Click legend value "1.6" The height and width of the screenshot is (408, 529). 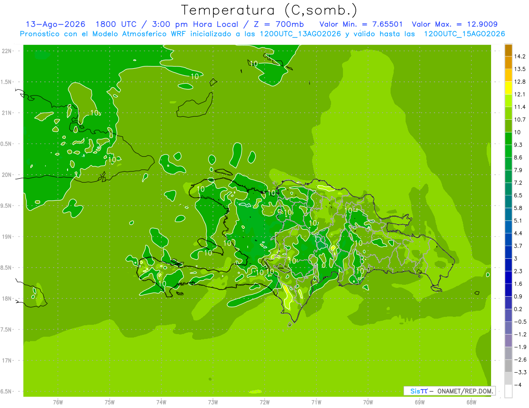[518, 284]
